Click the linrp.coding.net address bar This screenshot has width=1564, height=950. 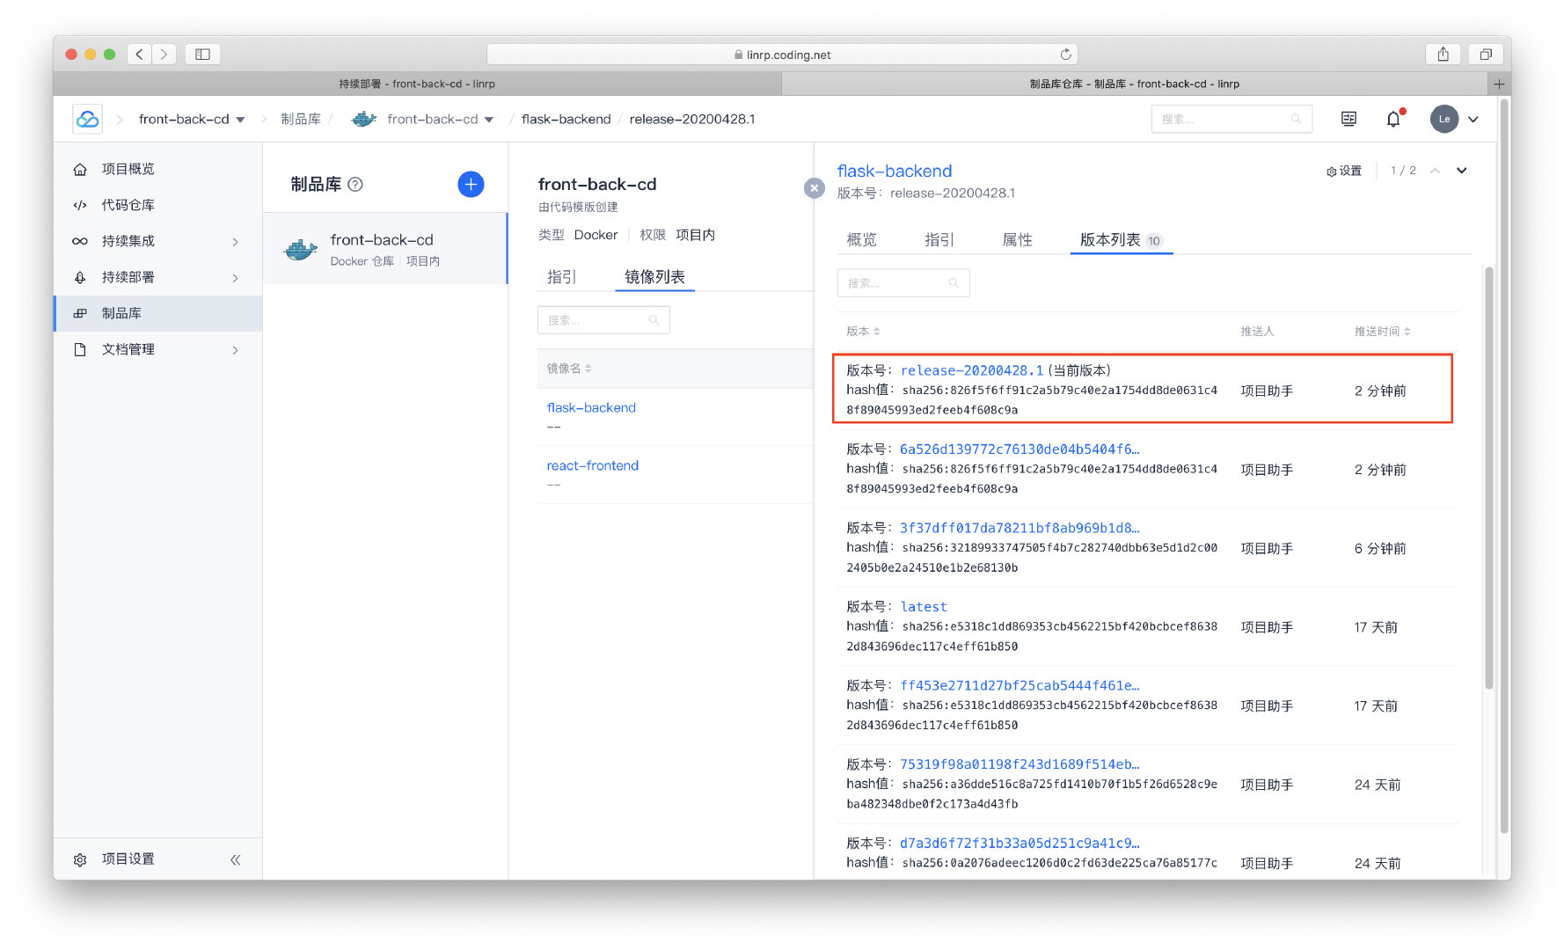(782, 55)
